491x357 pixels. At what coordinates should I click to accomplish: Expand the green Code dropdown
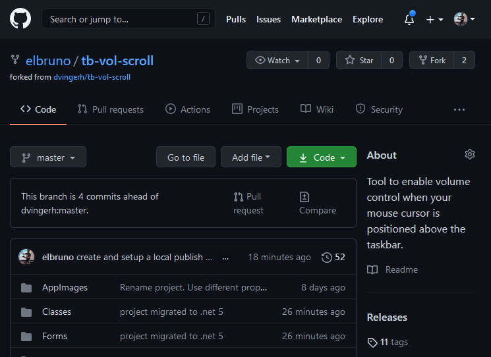click(322, 157)
